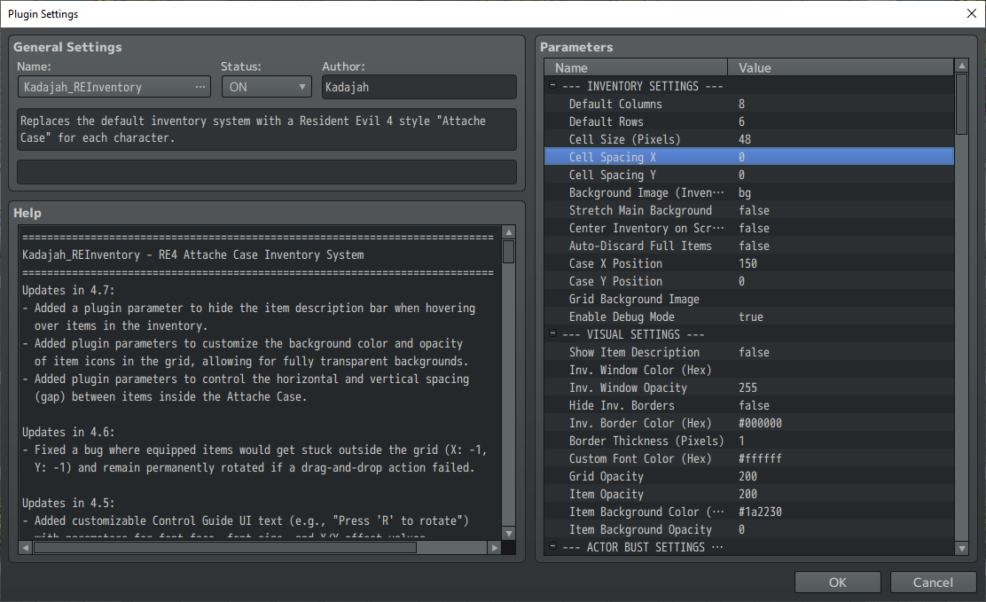Select the Grid Opacity parameter
This screenshot has width=986, height=602.
[749, 476]
